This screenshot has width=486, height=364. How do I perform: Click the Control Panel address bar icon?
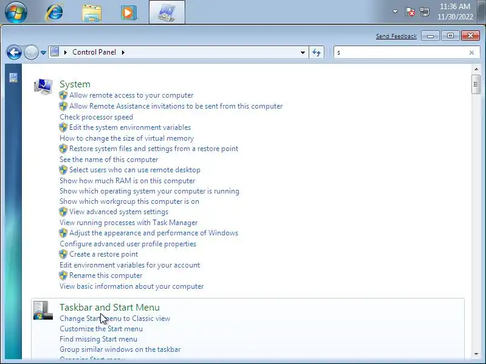[x=55, y=52]
